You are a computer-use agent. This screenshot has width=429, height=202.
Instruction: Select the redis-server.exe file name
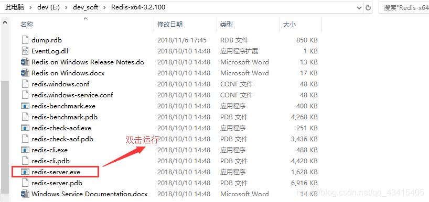[x=56, y=172]
